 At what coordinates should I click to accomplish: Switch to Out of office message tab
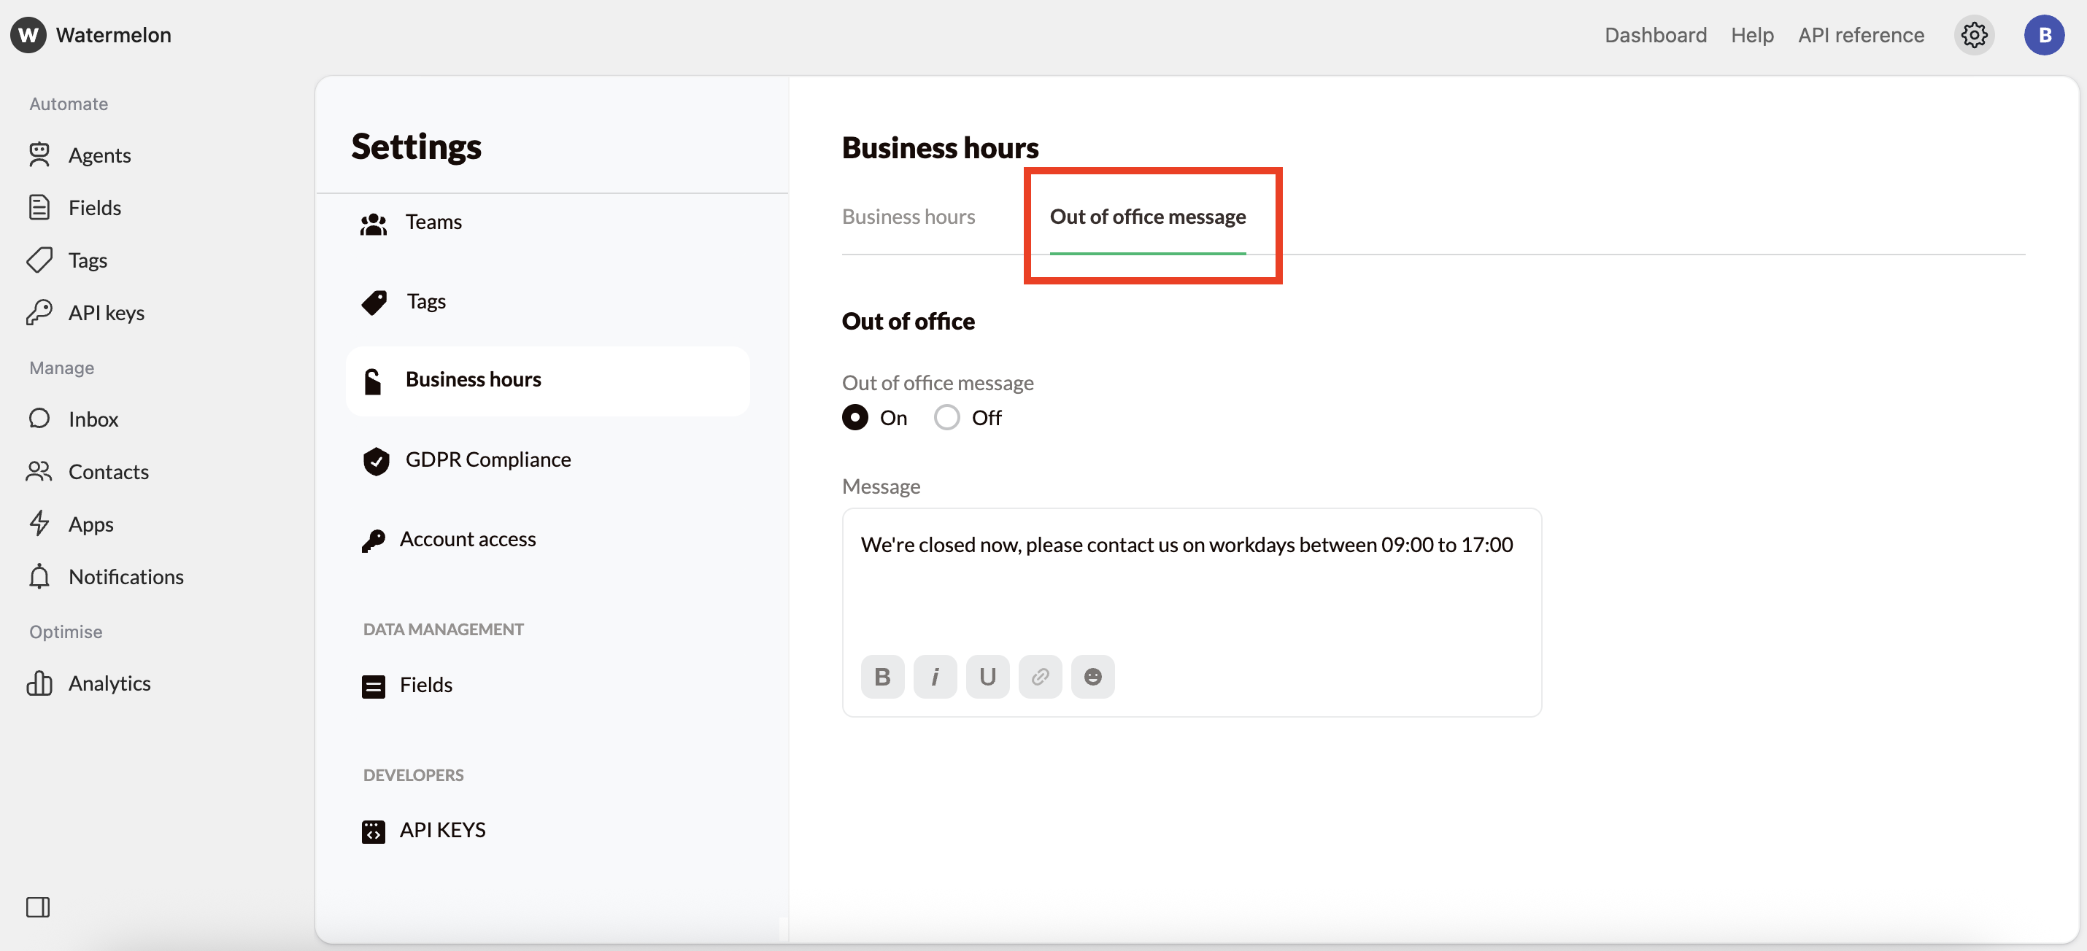pyautogui.click(x=1147, y=217)
